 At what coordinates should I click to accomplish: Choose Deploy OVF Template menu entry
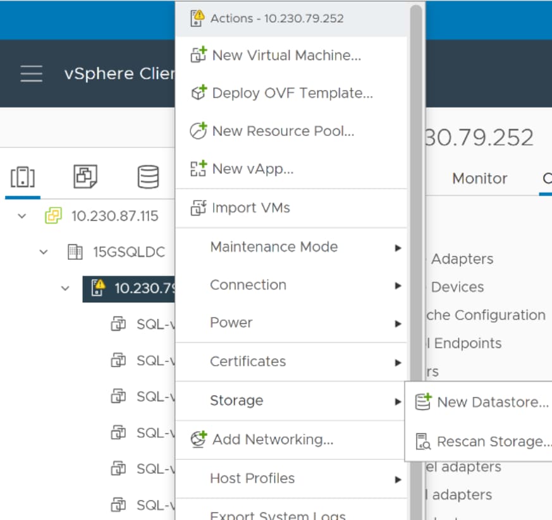pos(291,93)
